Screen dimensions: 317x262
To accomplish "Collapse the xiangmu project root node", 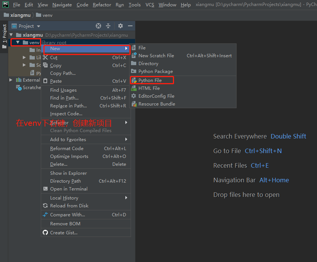I will (x=11, y=35).
